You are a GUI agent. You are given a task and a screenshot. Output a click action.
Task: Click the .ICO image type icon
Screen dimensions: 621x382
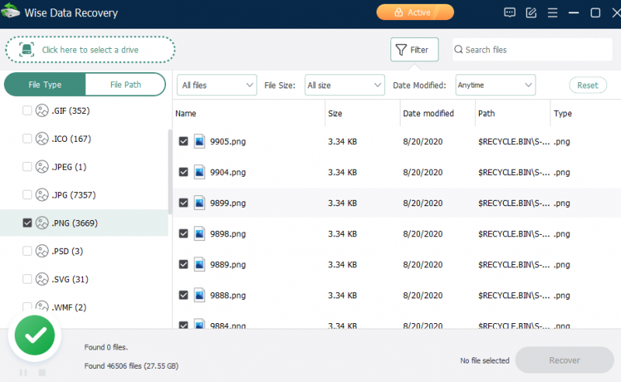(x=42, y=139)
